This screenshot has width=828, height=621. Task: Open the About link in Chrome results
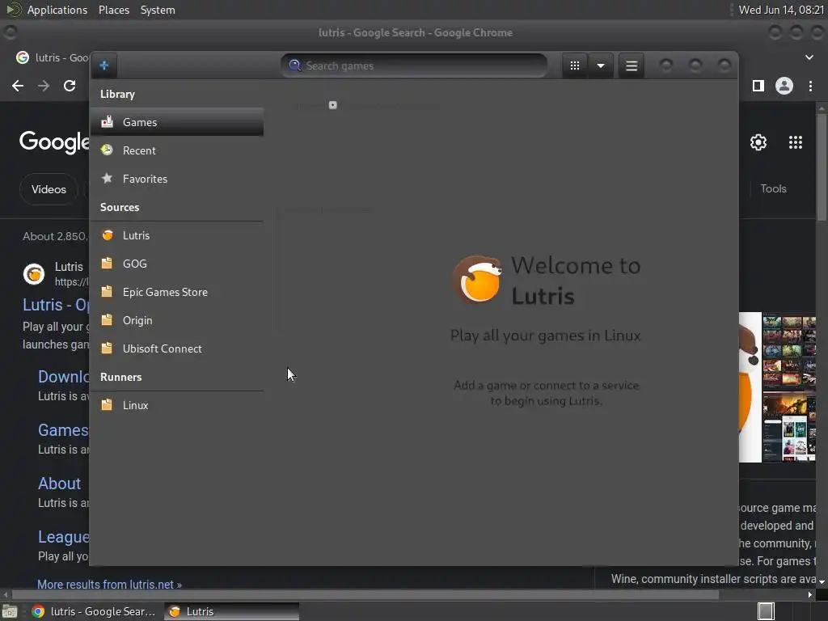(x=59, y=484)
